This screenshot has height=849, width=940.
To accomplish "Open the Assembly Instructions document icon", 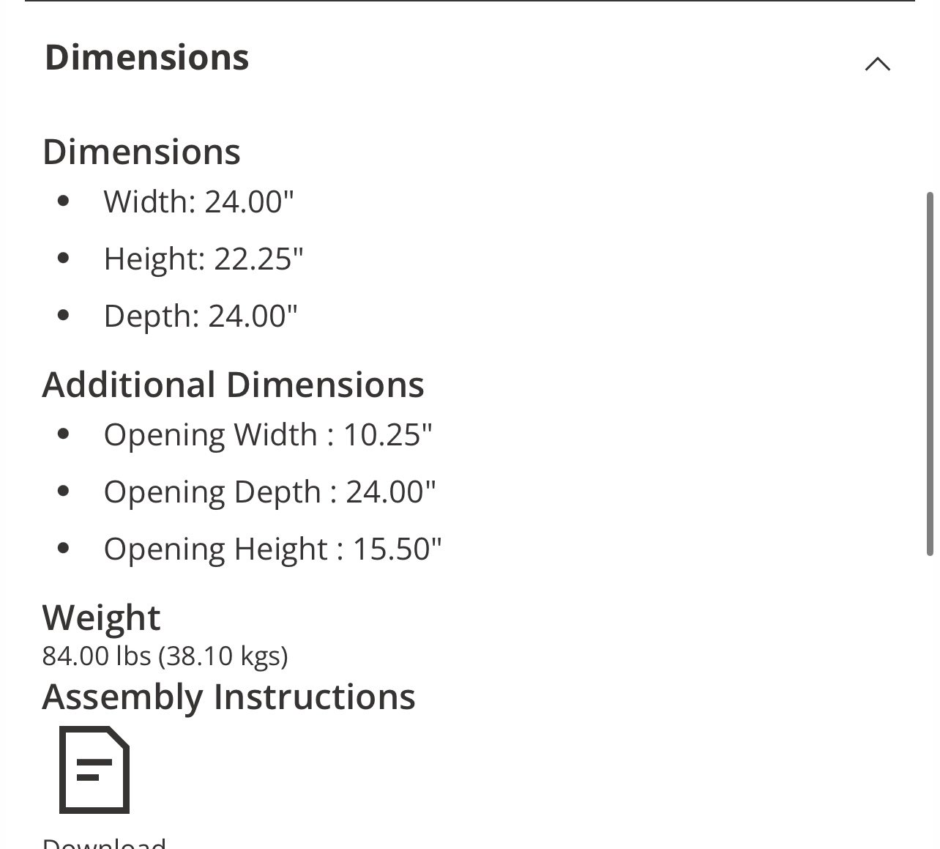I will coord(94,769).
